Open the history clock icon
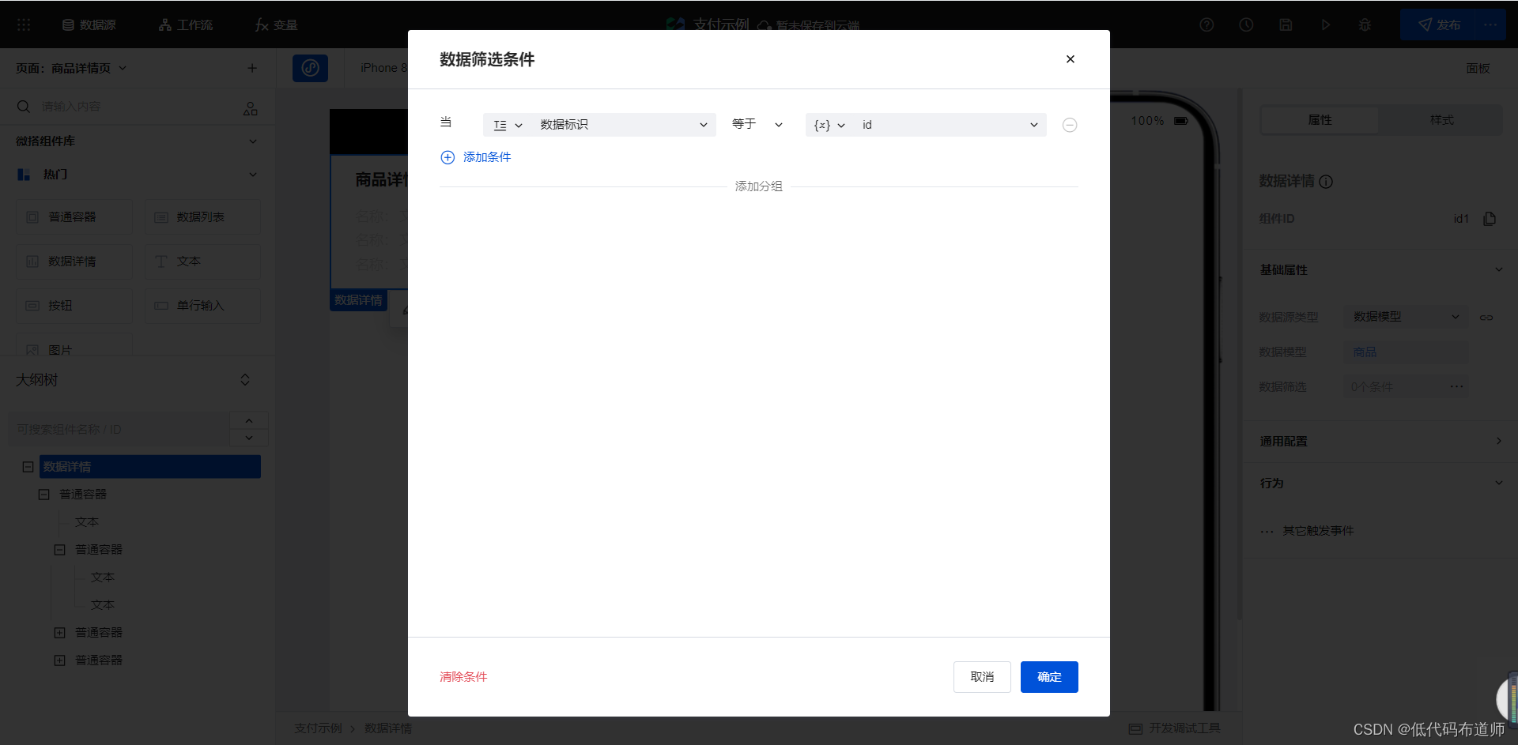This screenshot has width=1518, height=745. click(1246, 25)
